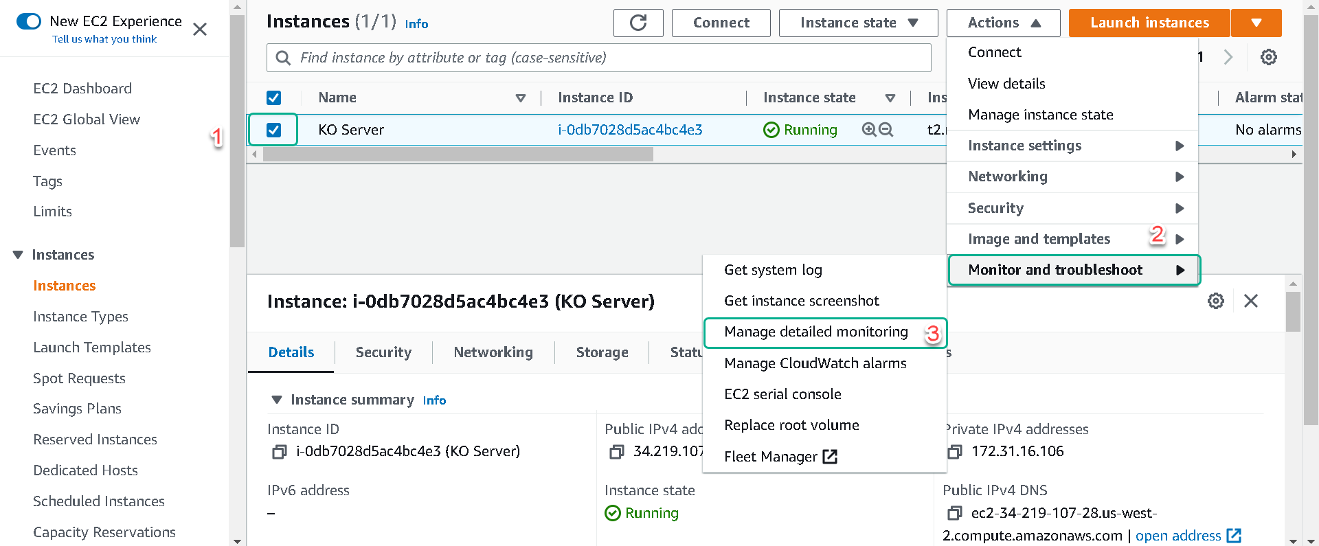
Task: Click the open address link
Action: pos(1178,536)
